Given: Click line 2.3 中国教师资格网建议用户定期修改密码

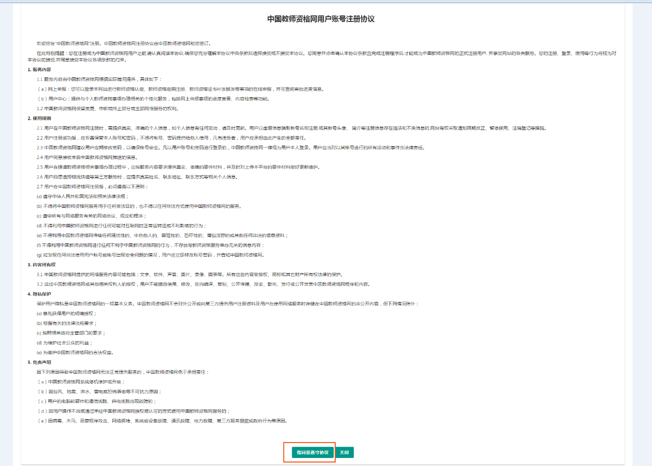Looking at the screenshot, I should click(231, 148).
